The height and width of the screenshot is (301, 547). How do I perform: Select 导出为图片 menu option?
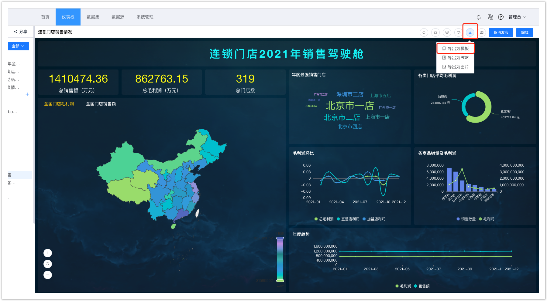(x=455, y=67)
